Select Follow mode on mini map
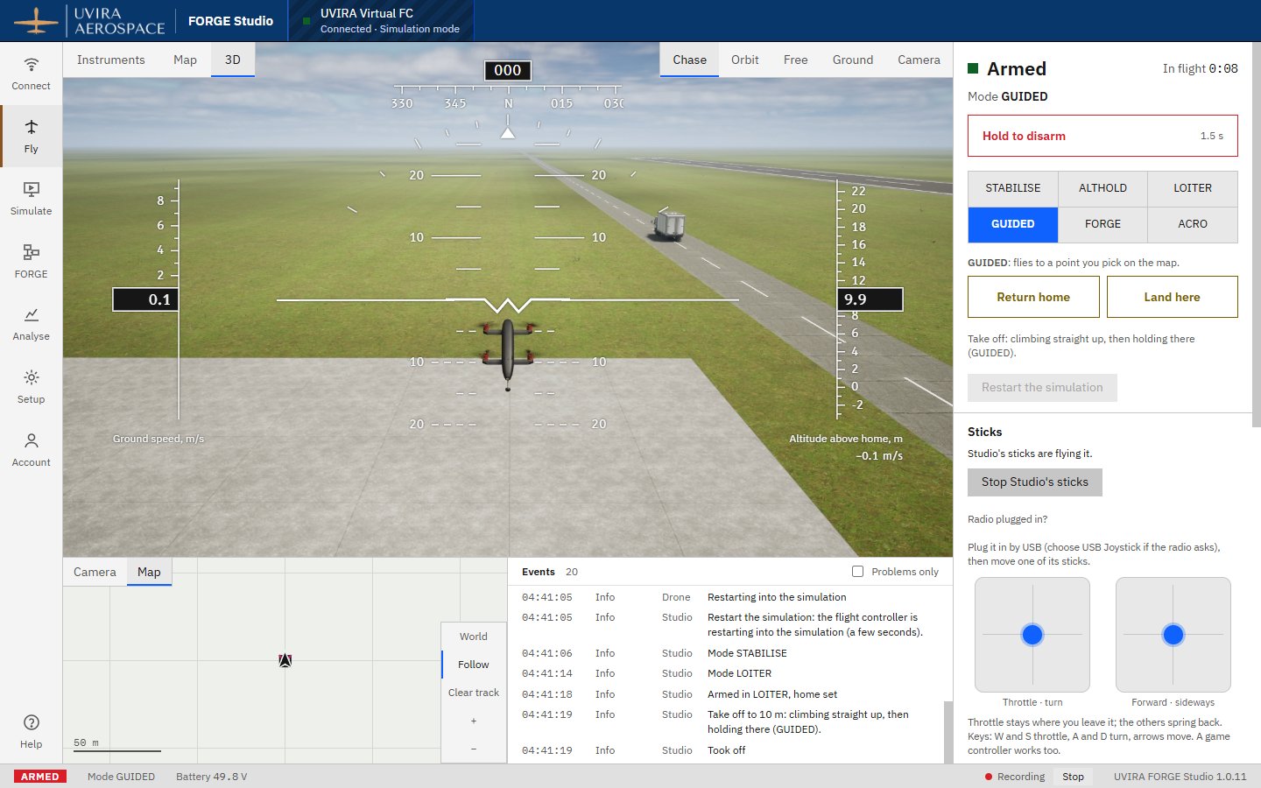The width and height of the screenshot is (1261, 788). pos(474,665)
